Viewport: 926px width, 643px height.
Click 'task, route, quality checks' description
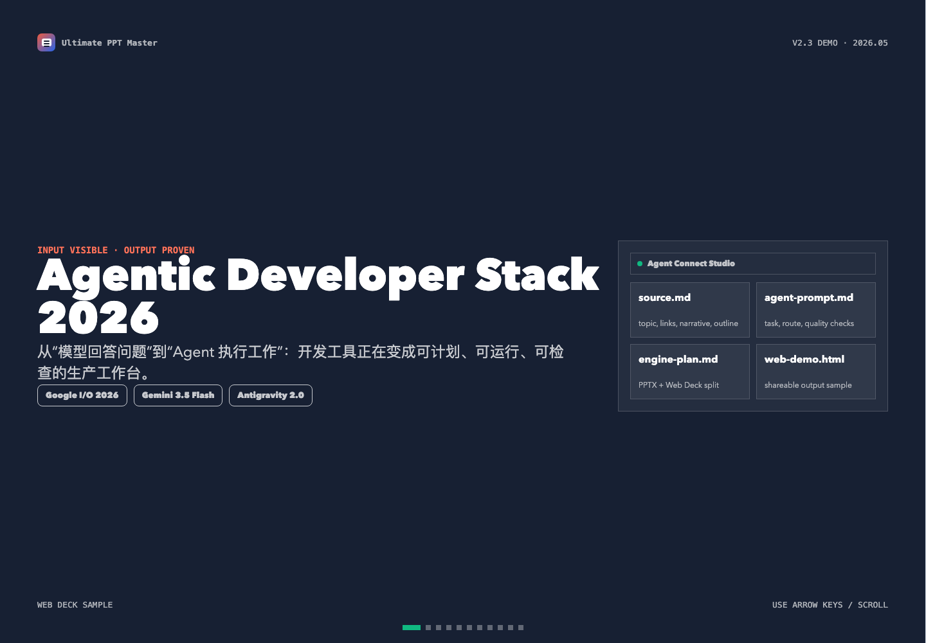809,323
